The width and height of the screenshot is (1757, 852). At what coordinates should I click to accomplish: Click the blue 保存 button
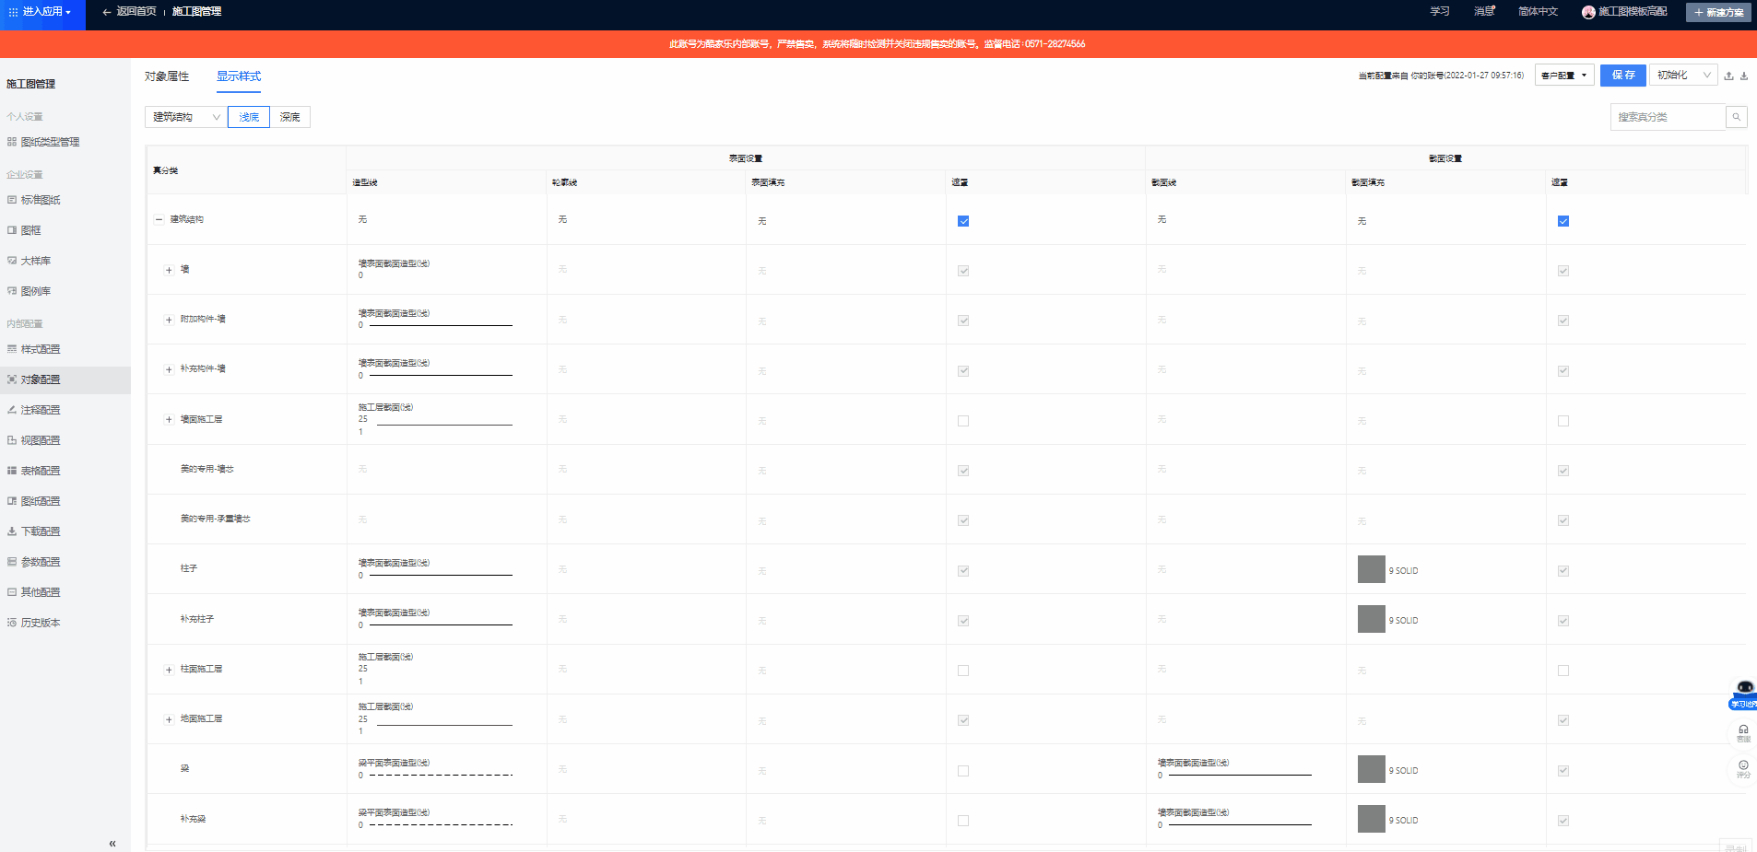click(x=1622, y=76)
